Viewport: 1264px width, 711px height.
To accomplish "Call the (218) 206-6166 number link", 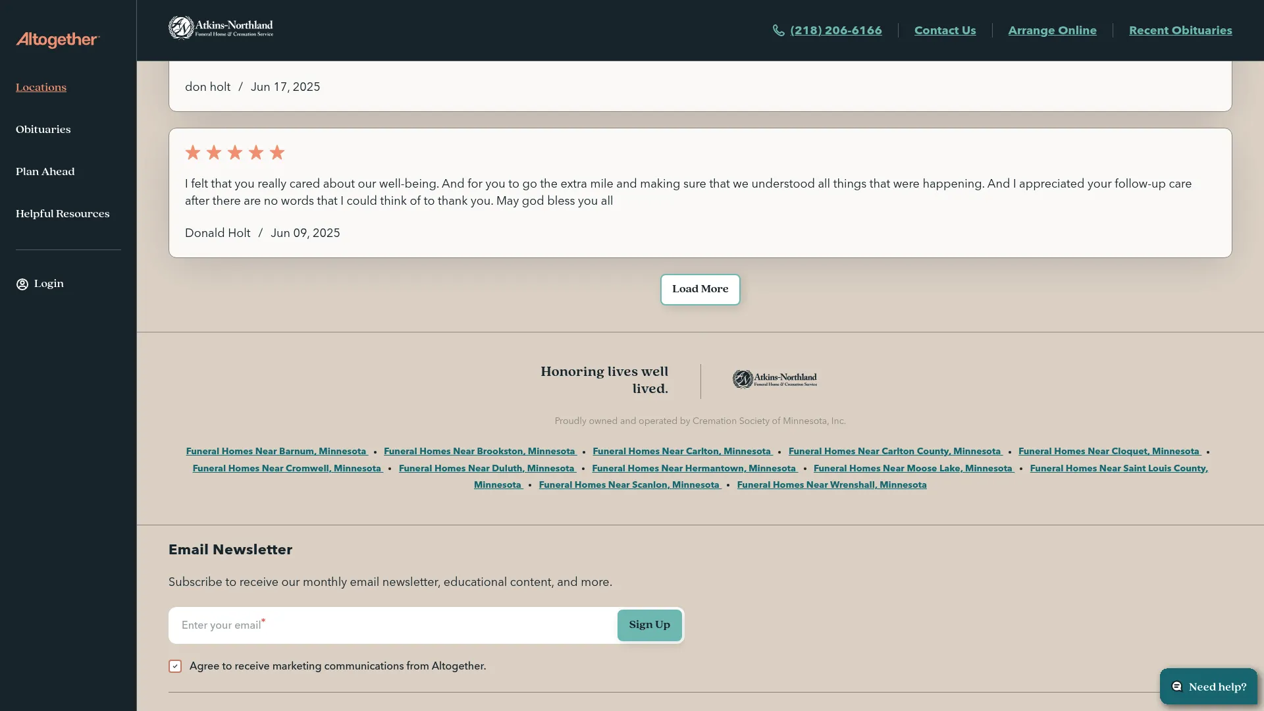I will coord(835,31).
